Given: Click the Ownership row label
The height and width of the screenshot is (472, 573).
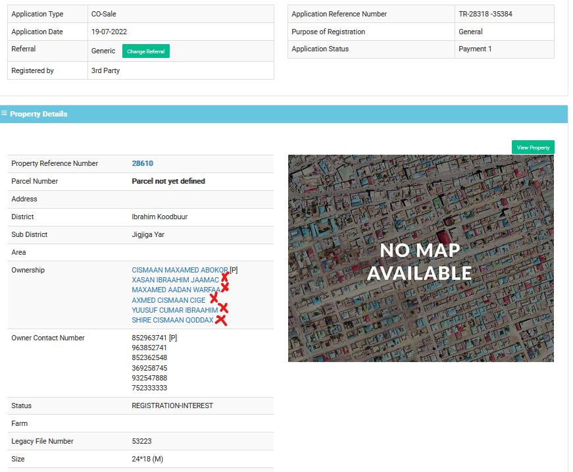Looking at the screenshot, I should pyautogui.click(x=28, y=270).
